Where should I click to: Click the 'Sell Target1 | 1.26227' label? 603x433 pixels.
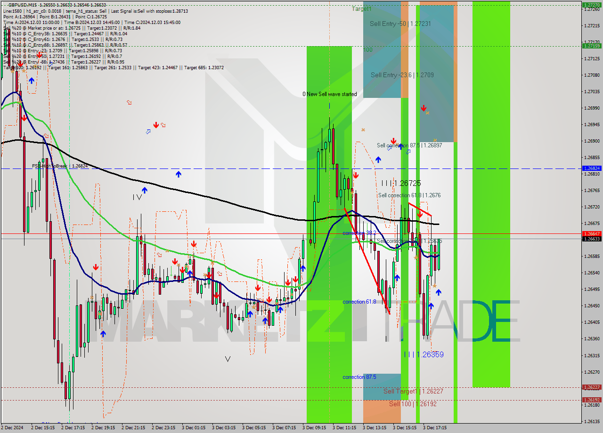click(x=413, y=391)
